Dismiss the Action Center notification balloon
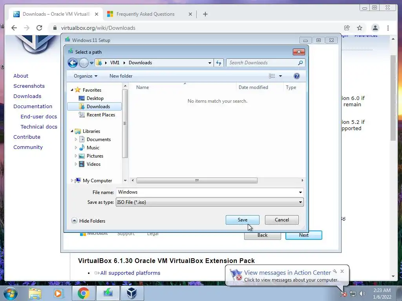The width and height of the screenshot is (402, 301). pyautogui.click(x=342, y=271)
